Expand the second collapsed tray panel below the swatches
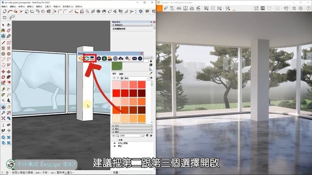This screenshot has width=312, height=175. (132, 129)
